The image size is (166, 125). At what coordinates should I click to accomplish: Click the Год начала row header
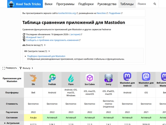(x=12, y=112)
